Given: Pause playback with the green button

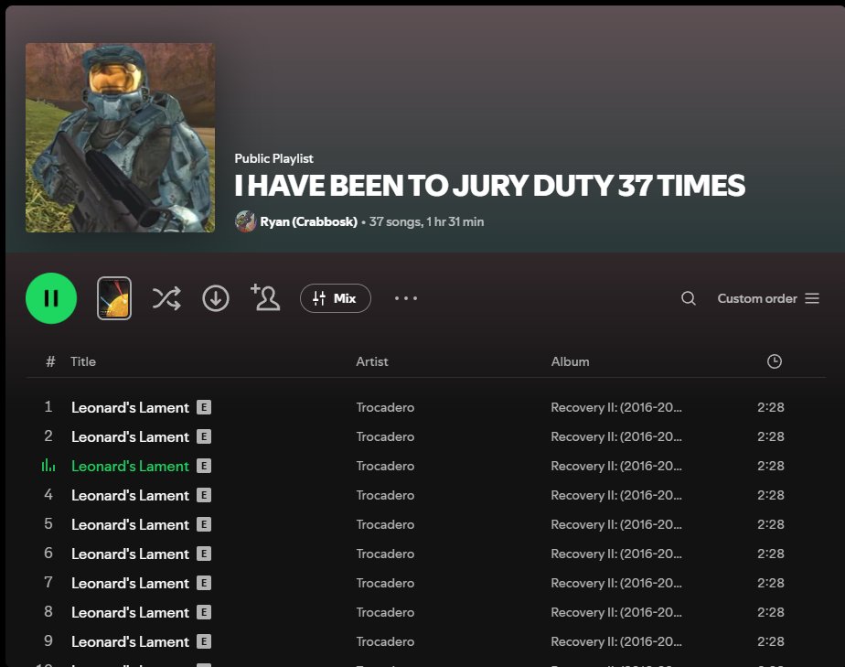Looking at the screenshot, I should tap(51, 298).
